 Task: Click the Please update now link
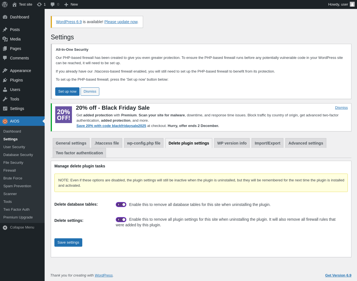point(121,22)
